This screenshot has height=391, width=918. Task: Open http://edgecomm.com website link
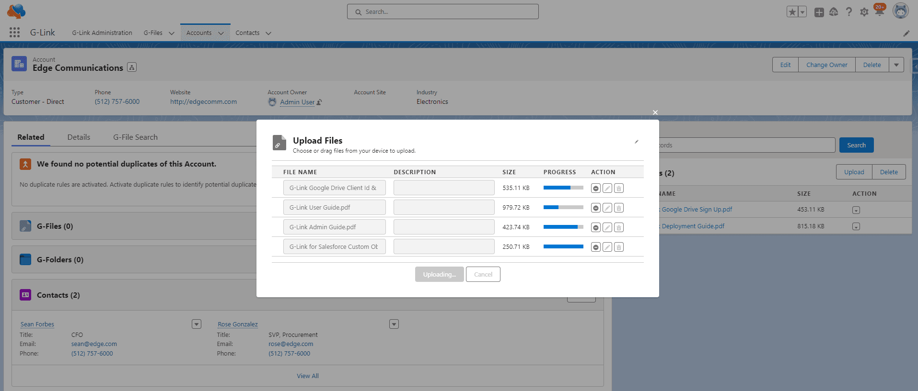(203, 102)
